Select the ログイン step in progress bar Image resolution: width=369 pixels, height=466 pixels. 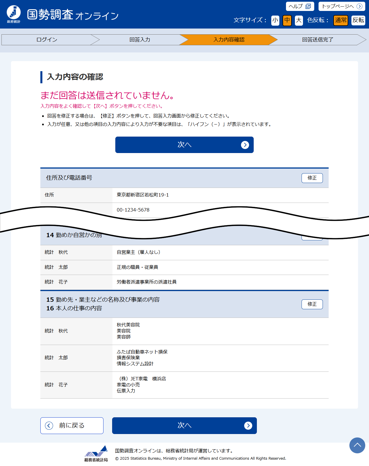click(47, 40)
